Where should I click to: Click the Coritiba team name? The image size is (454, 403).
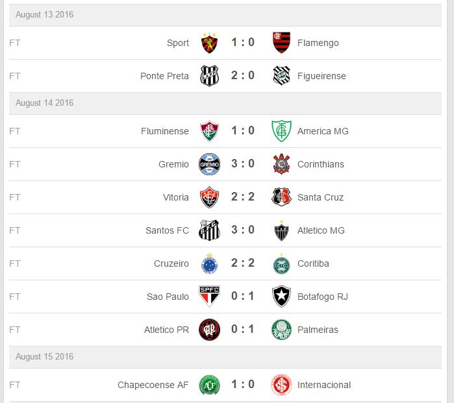(x=313, y=263)
